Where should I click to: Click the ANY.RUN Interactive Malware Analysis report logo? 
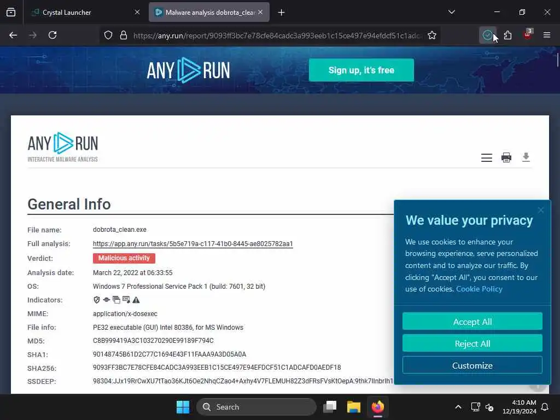[62, 147]
